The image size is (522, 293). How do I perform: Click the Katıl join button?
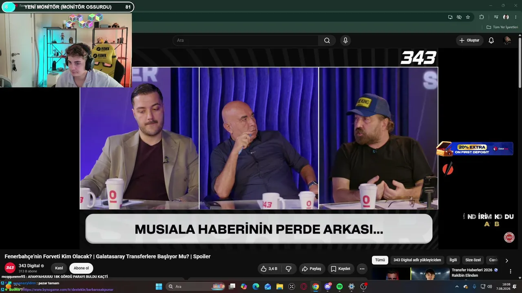pos(59,268)
